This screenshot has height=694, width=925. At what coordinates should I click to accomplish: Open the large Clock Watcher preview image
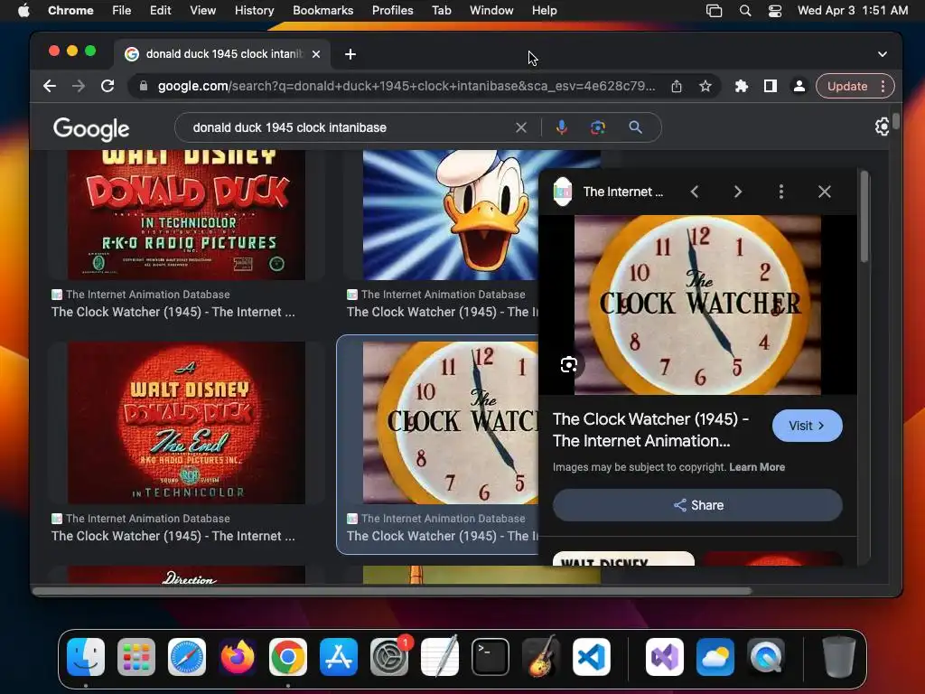(x=697, y=305)
